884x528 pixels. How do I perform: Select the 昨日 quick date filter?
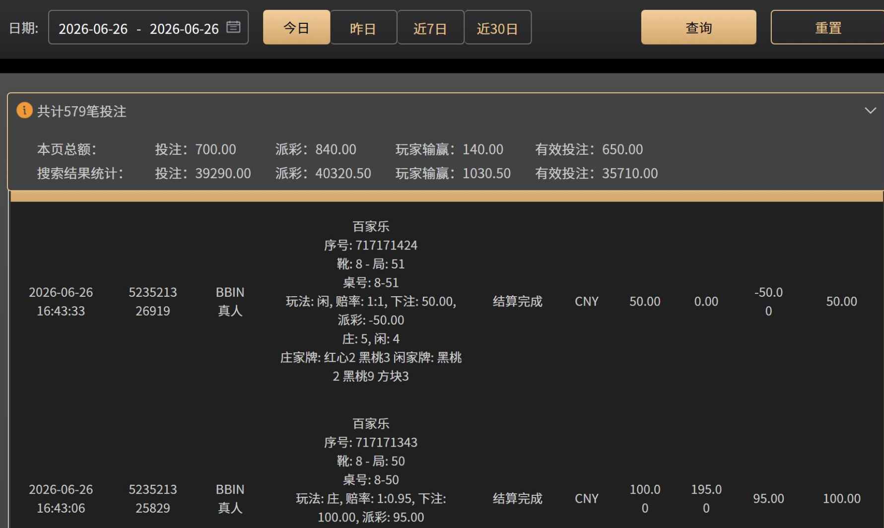click(x=363, y=27)
